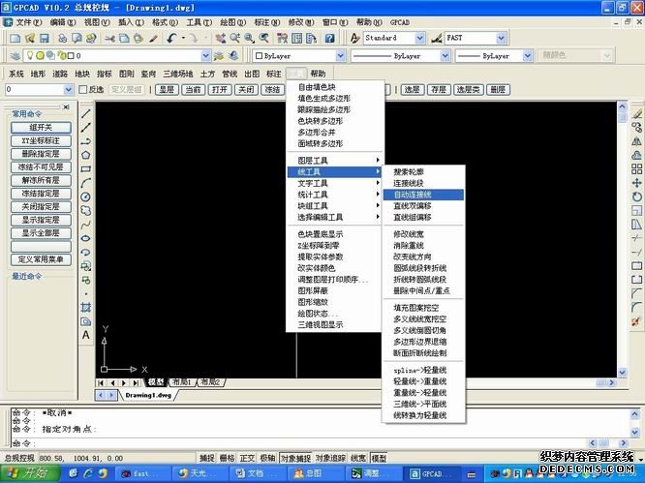Select the Rectangle draw tool

[85, 169]
